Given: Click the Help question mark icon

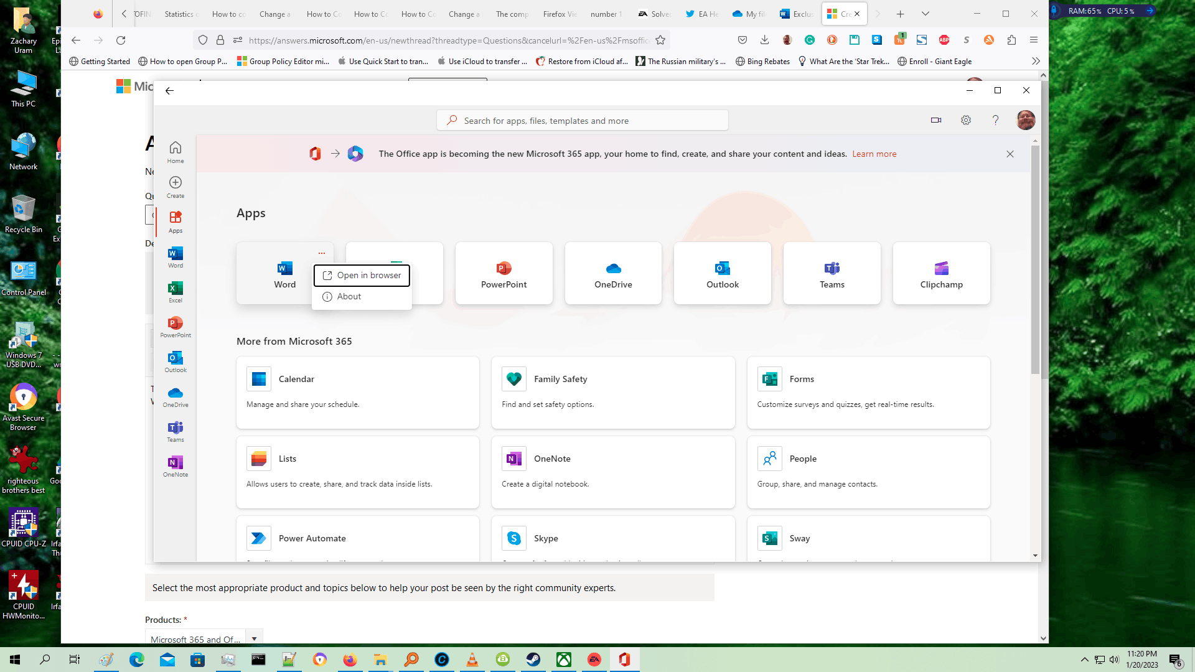Looking at the screenshot, I should (995, 120).
